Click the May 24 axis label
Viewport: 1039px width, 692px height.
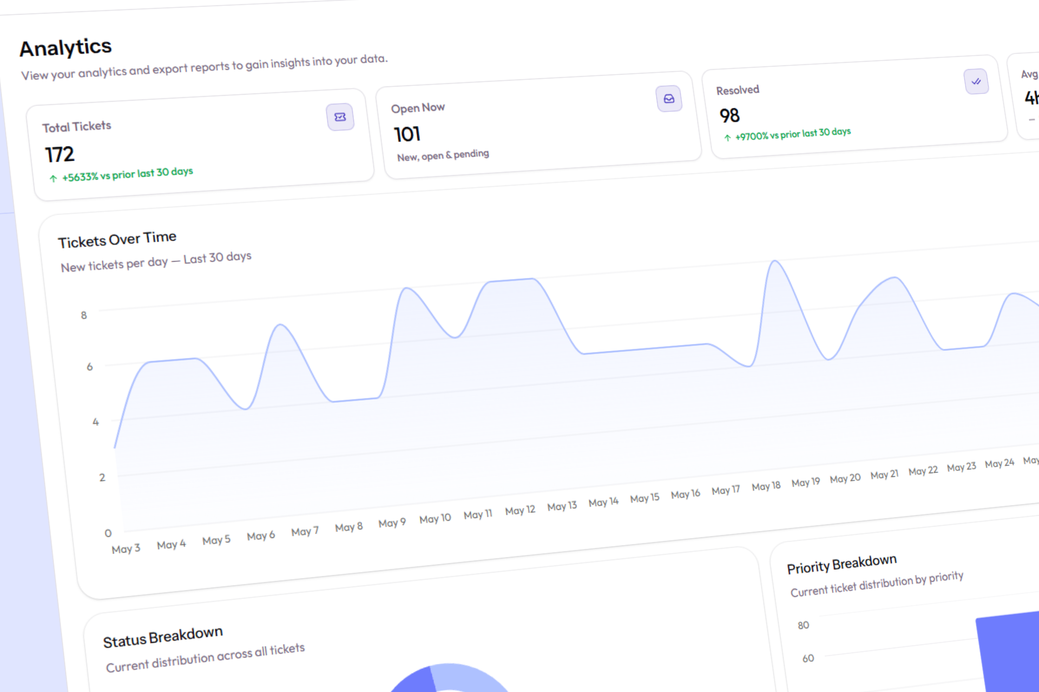pos(999,463)
